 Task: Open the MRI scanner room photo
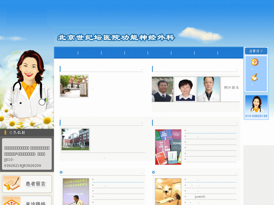pyautogui.click(x=168, y=191)
